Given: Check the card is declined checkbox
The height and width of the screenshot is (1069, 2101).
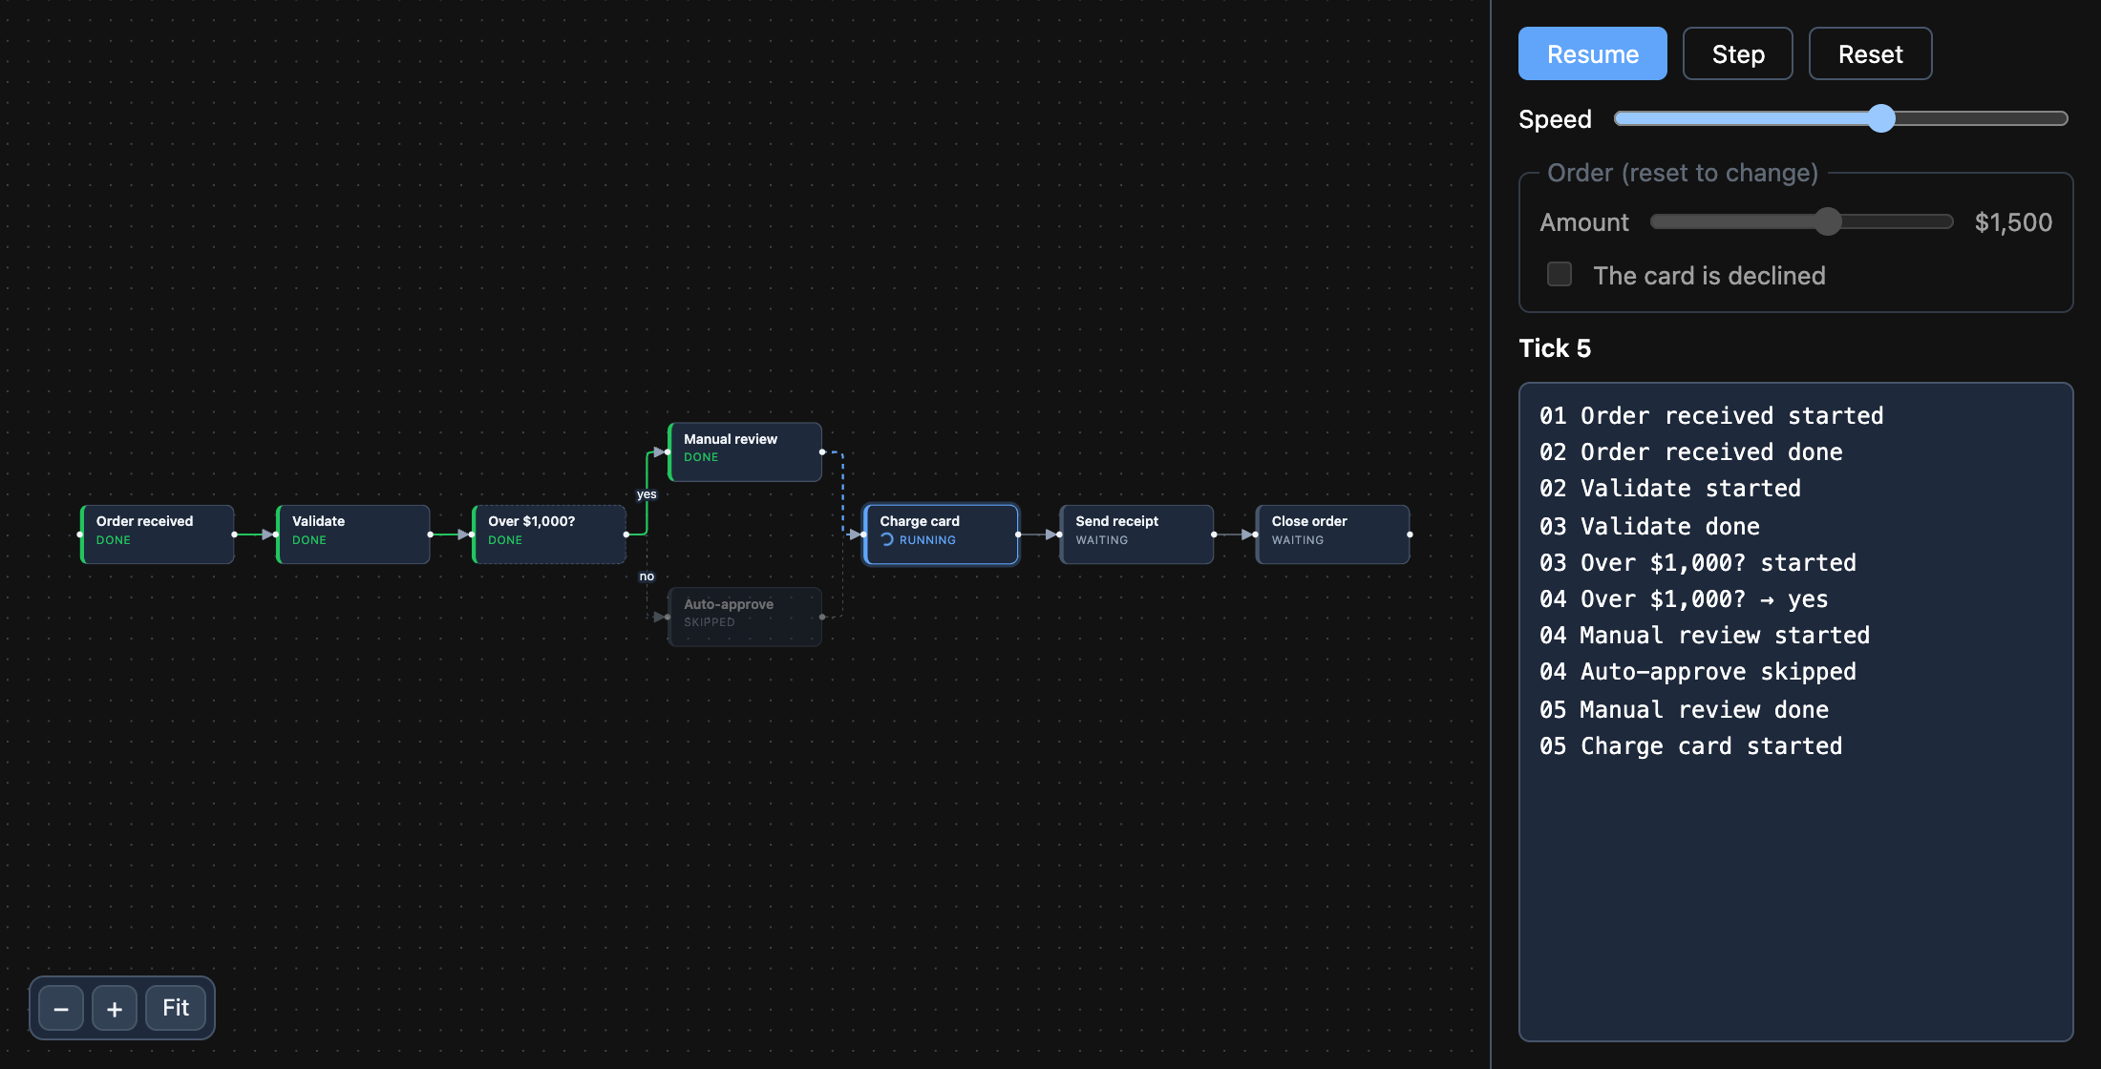Looking at the screenshot, I should coord(1560,275).
